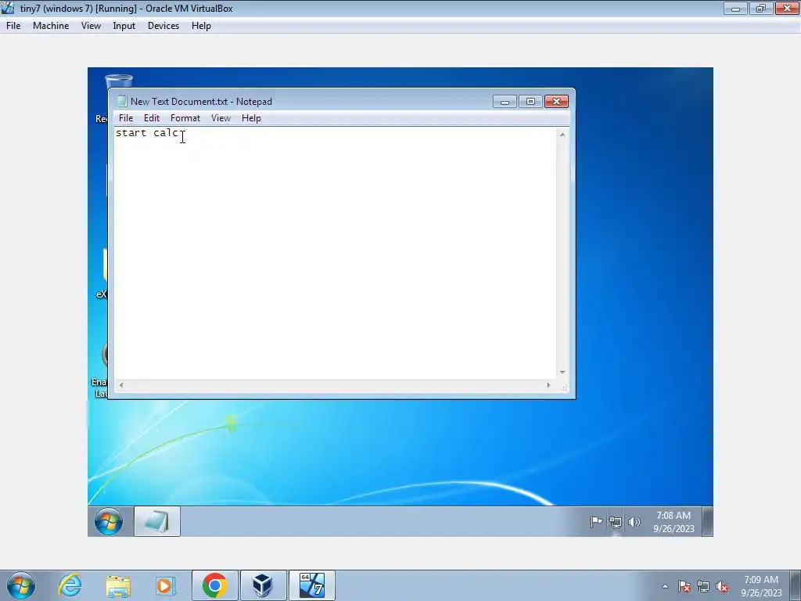Click Notepad horizontal scrollbar left arrow
The width and height of the screenshot is (801, 601).
[121, 385]
